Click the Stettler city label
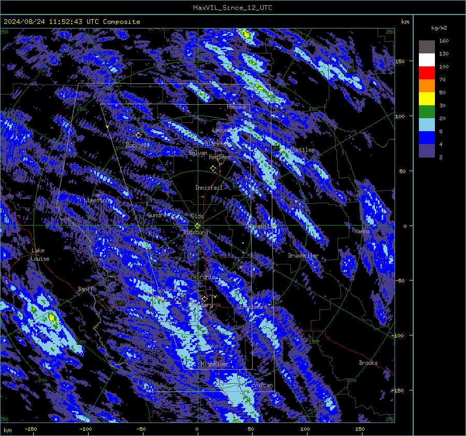Viewport: 466px width, 436px height. pos(302,150)
